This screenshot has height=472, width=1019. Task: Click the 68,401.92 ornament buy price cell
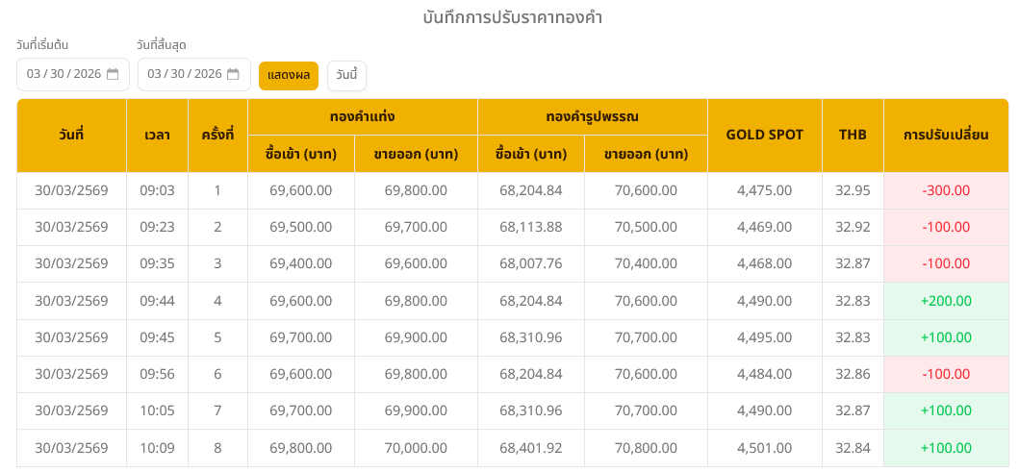point(530,448)
